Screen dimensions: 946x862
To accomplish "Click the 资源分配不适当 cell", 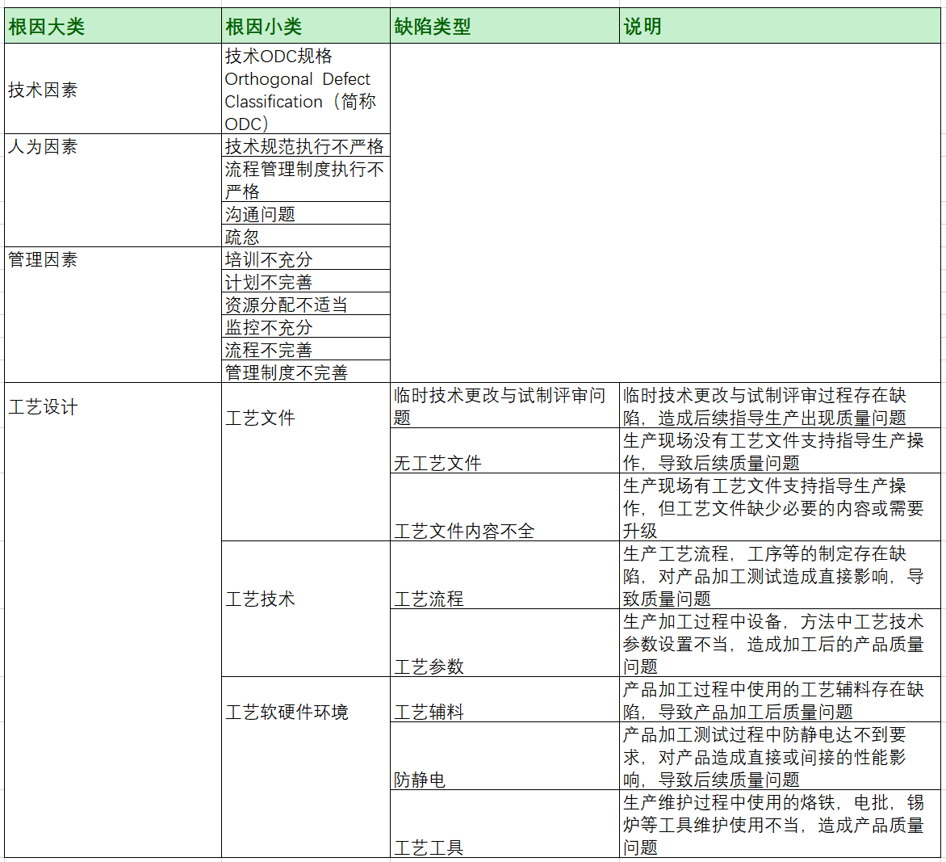I will [x=306, y=304].
